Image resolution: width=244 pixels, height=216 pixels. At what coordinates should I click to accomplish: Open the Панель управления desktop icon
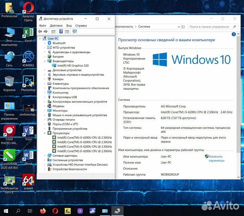[x=9, y=111]
